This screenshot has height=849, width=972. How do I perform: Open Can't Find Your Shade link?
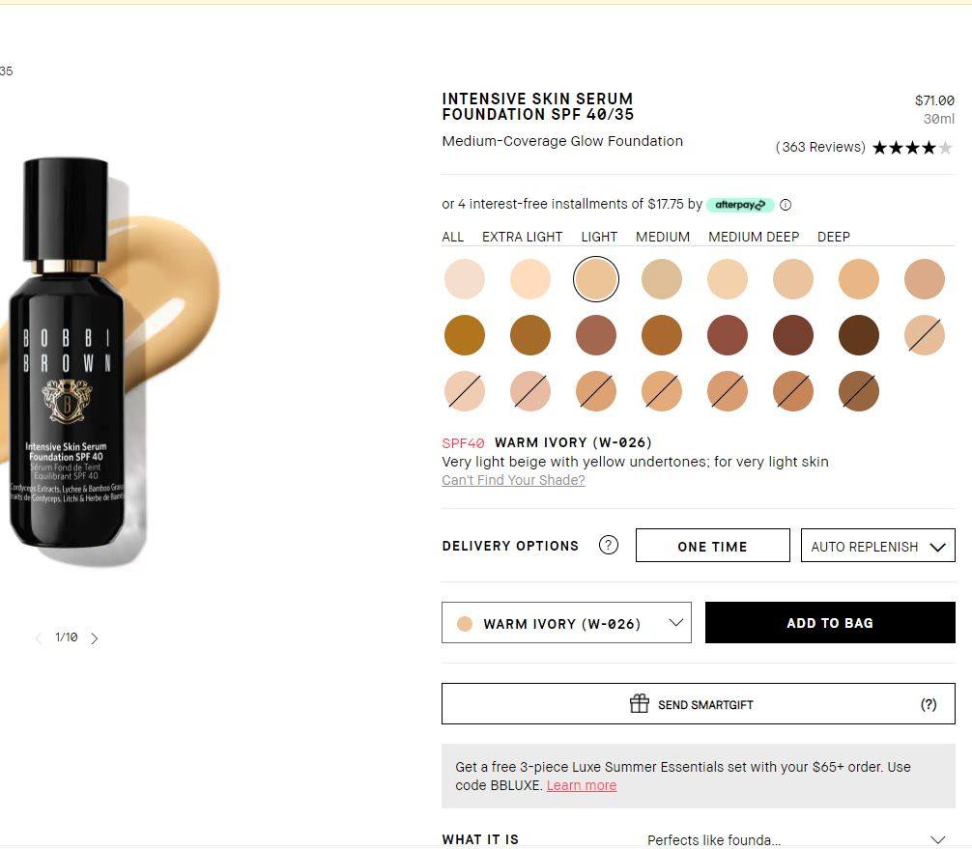513,480
